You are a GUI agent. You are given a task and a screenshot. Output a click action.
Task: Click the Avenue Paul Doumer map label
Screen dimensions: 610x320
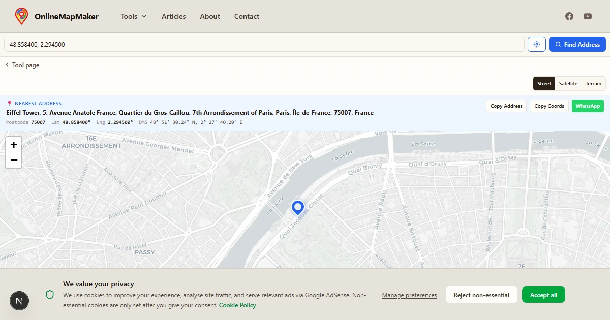click(x=137, y=206)
